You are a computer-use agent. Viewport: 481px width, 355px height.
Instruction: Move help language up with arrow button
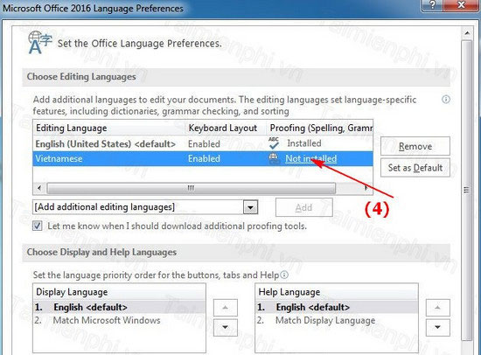438,308
